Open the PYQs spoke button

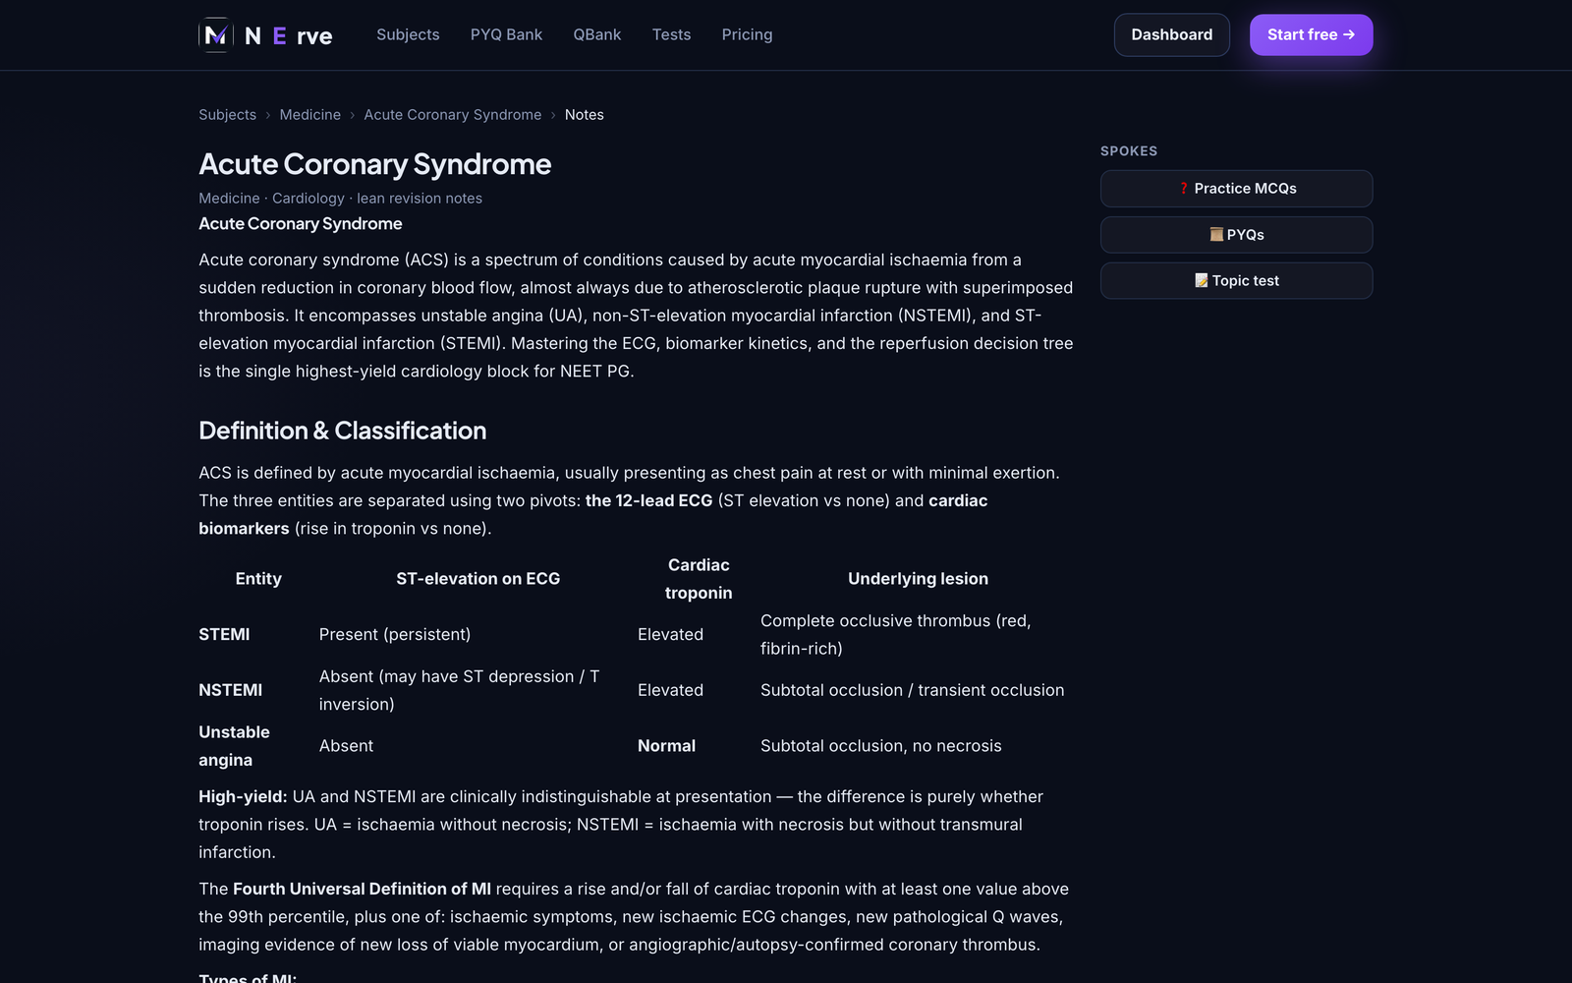point(1236,235)
